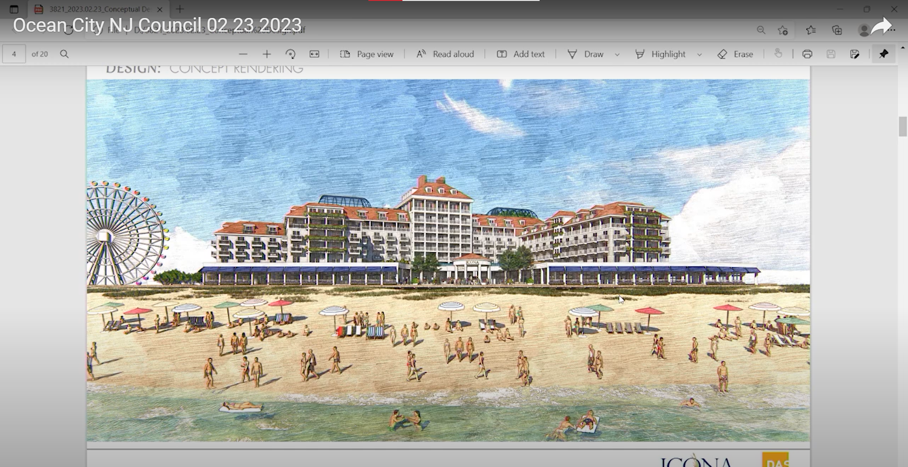Viewport: 908px width, 467px height.
Task: Toggle the pin toolbar button
Action: tap(883, 54)
